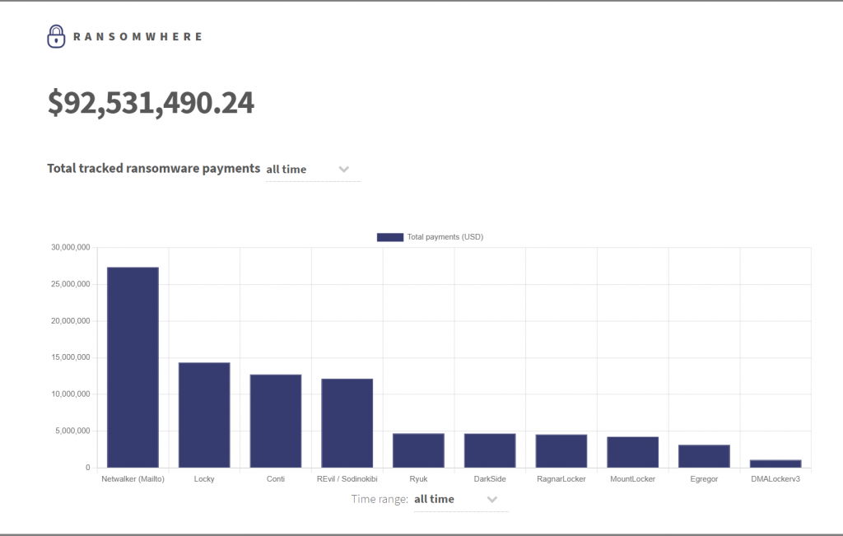Click the Netwalker (Mailto) axis label
Screen dimensions: 843x536
pos(133,479)
